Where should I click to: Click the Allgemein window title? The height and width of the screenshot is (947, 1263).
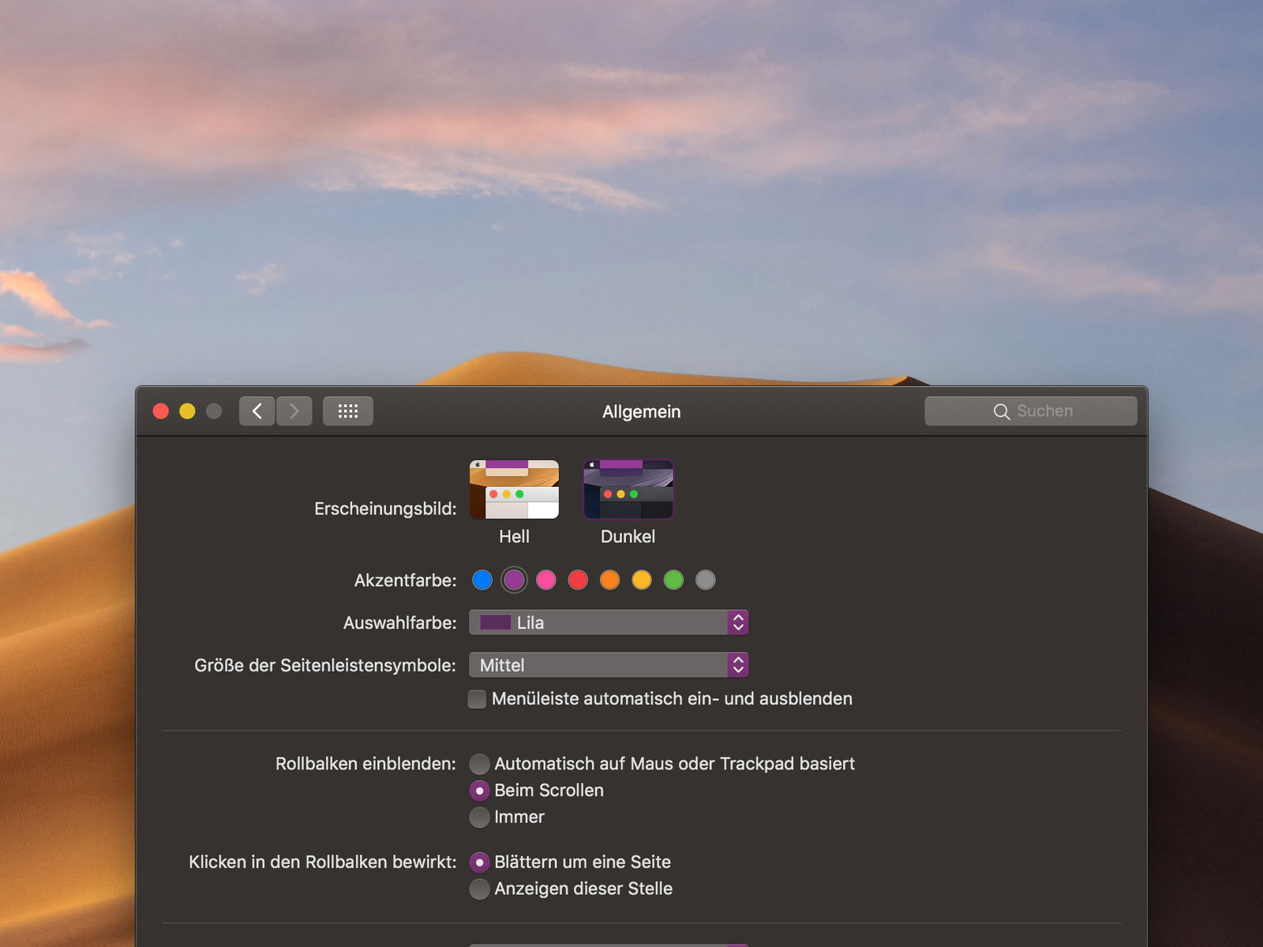641,412
